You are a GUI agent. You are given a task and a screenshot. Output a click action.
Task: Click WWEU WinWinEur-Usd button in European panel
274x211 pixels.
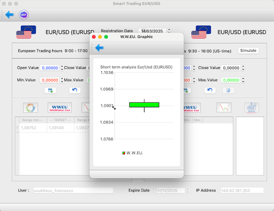tap(60, 108)
